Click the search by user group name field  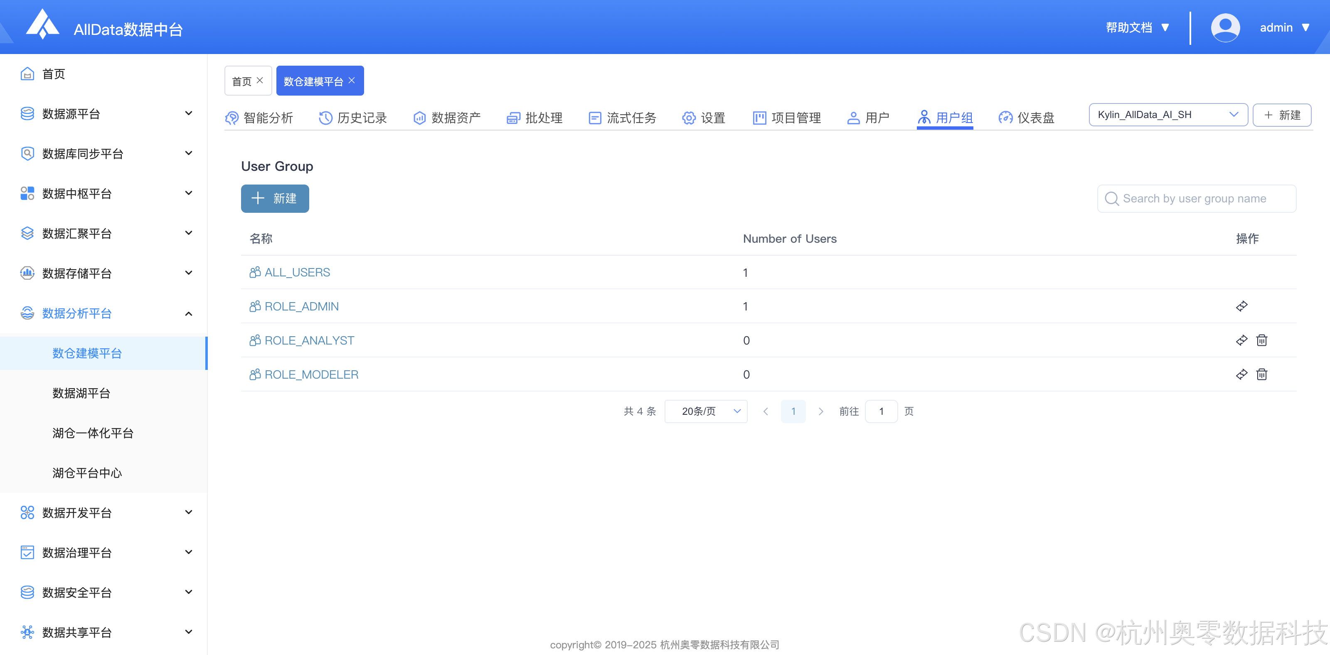click(x=1197, y=198)
